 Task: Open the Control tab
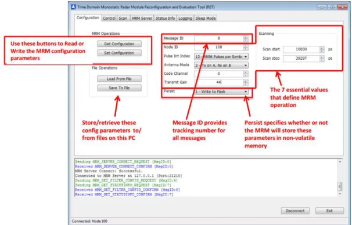(x=109, y=19)
